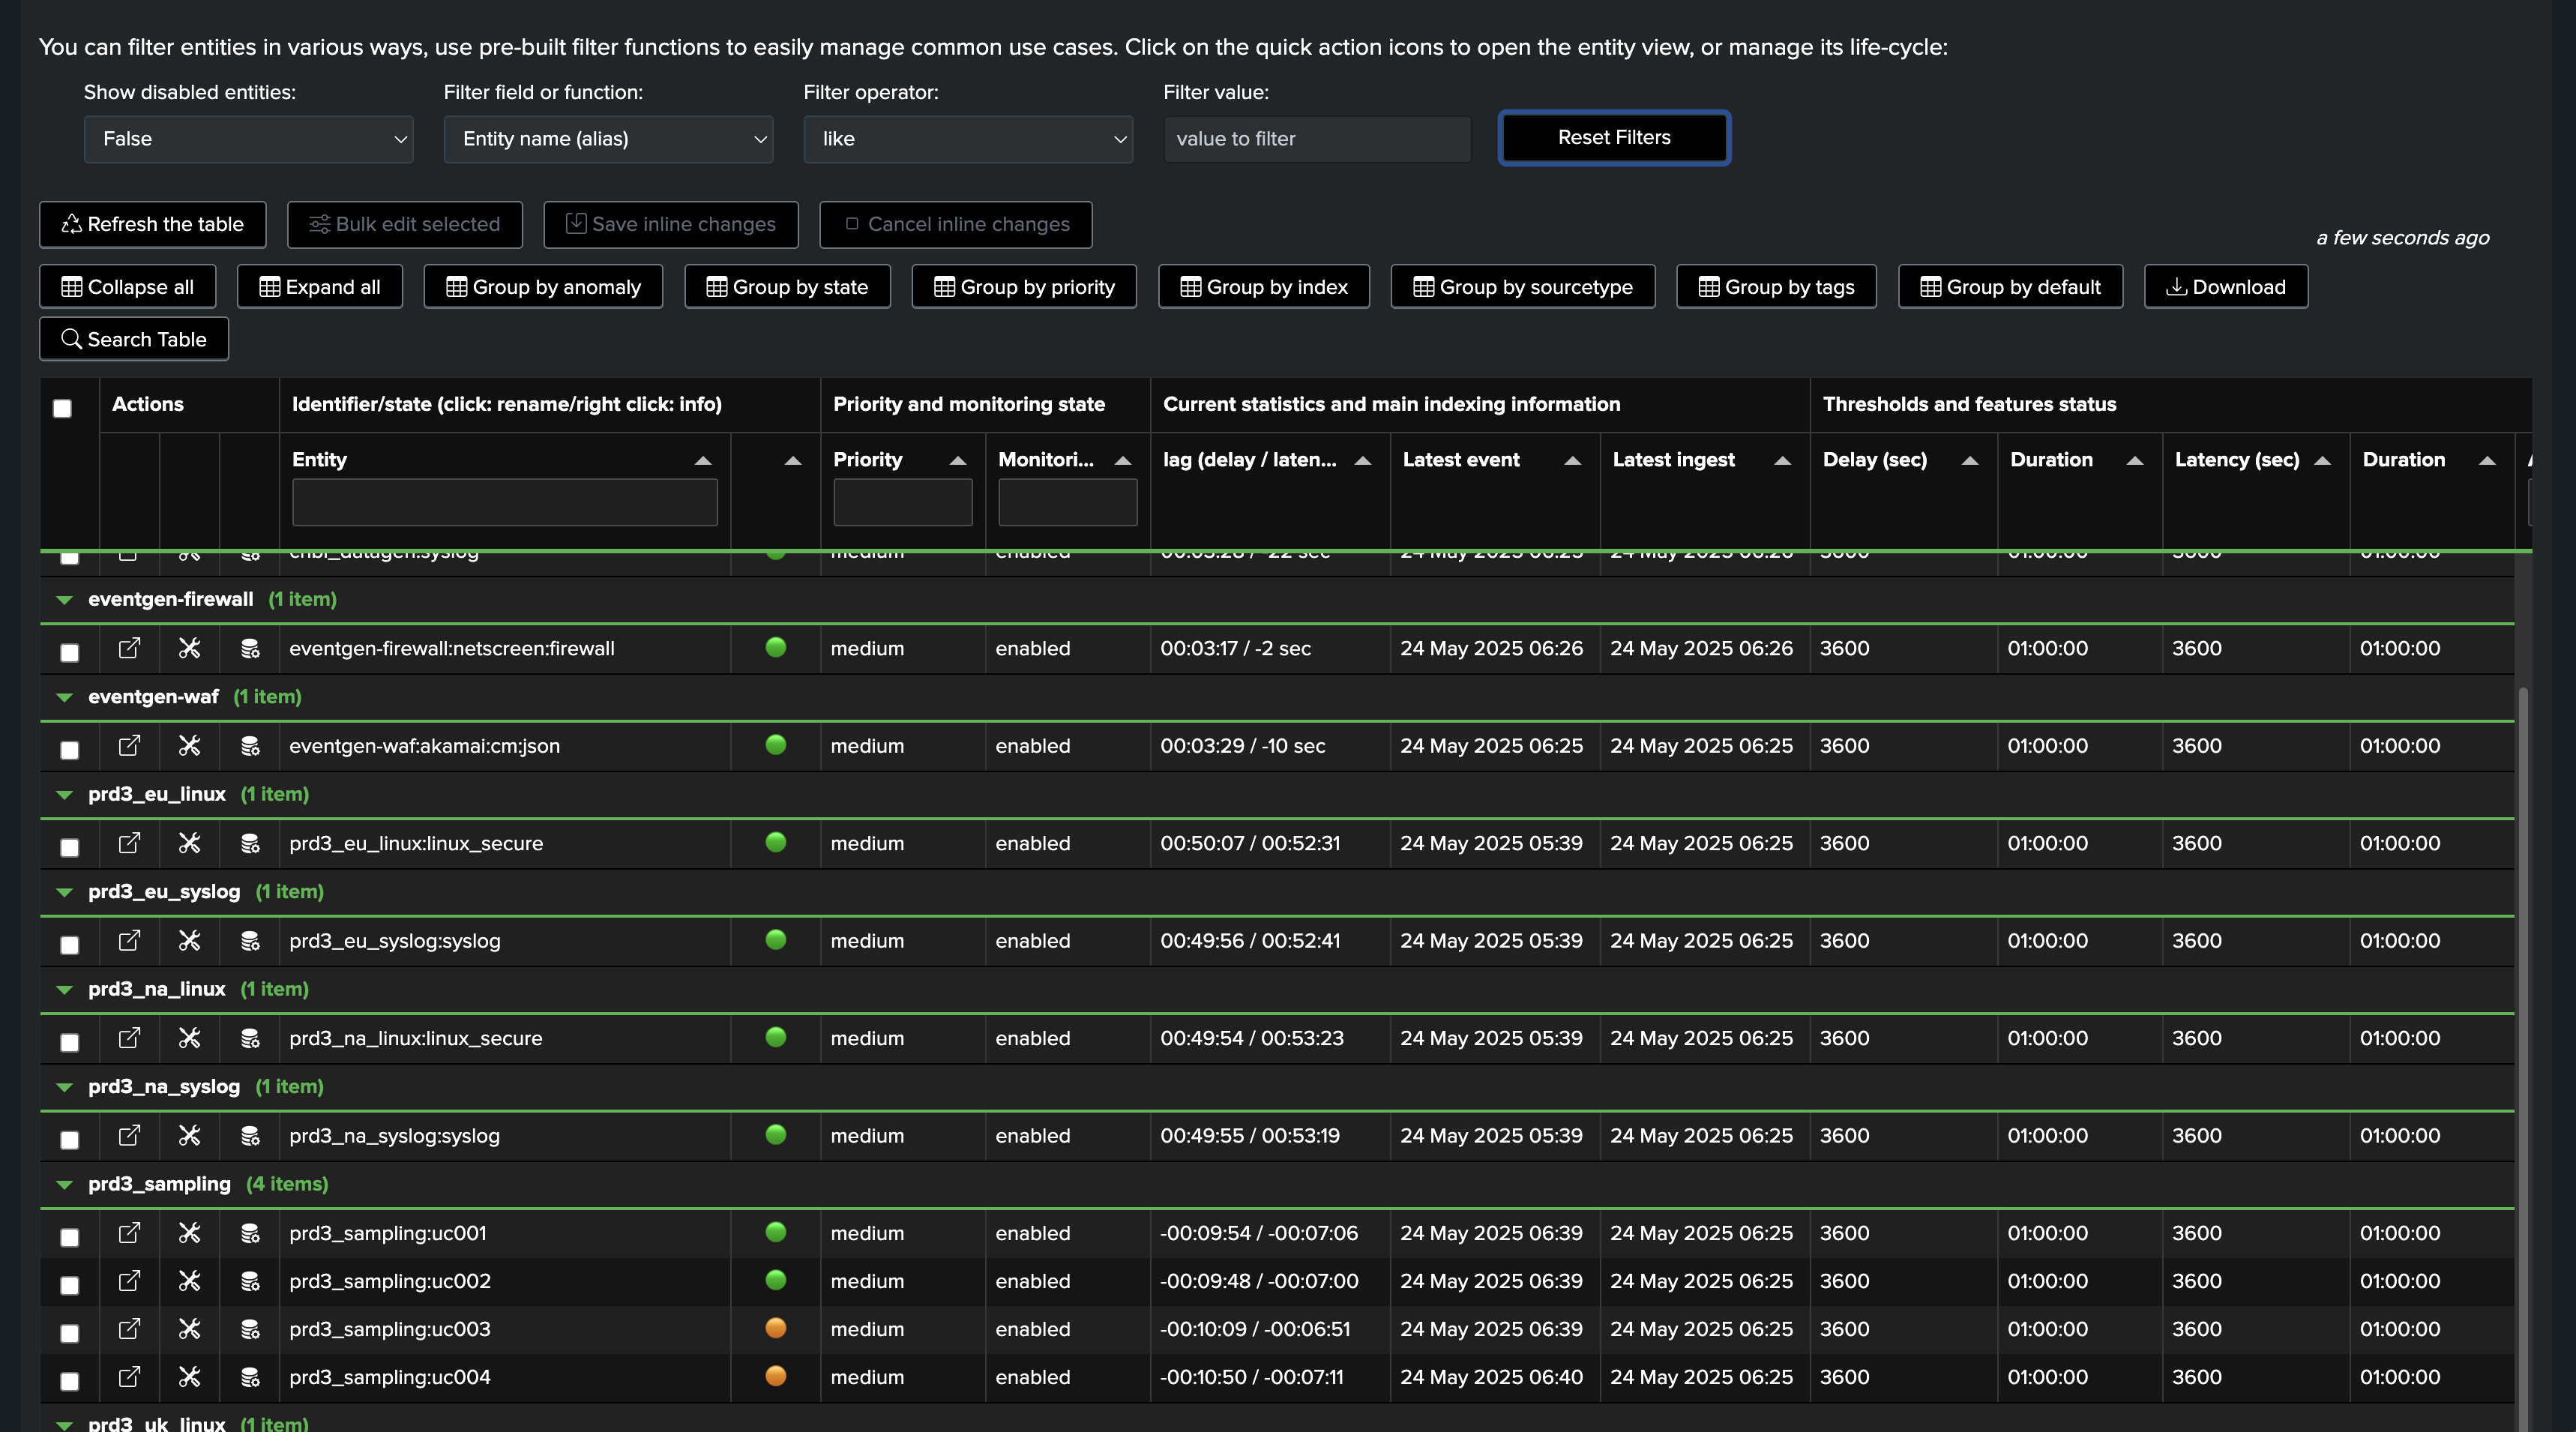Click orange status dot for prd3_sampling:uc004

(x=775, y=1376)
